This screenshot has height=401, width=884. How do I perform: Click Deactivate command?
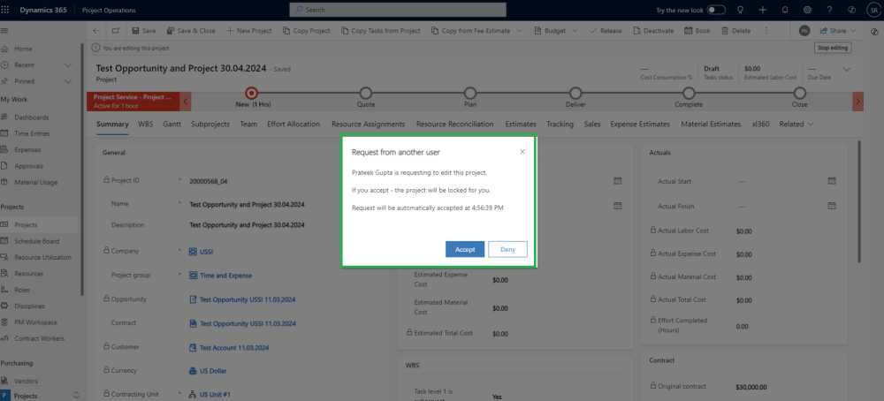click(653, 30)
